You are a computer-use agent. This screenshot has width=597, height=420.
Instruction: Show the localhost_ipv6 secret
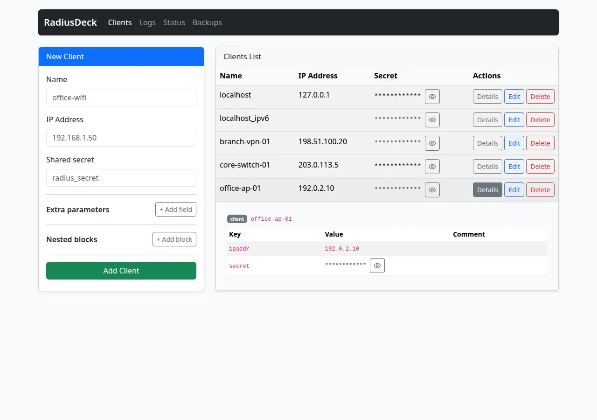click(432, 120)
